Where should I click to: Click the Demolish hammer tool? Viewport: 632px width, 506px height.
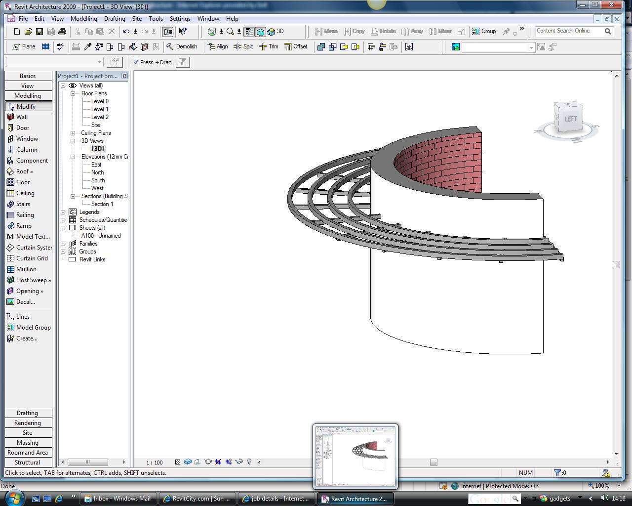tap(182, 46)
